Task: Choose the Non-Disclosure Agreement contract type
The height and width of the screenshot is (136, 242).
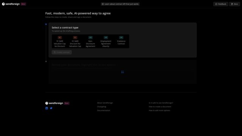Action: [90, 42]
